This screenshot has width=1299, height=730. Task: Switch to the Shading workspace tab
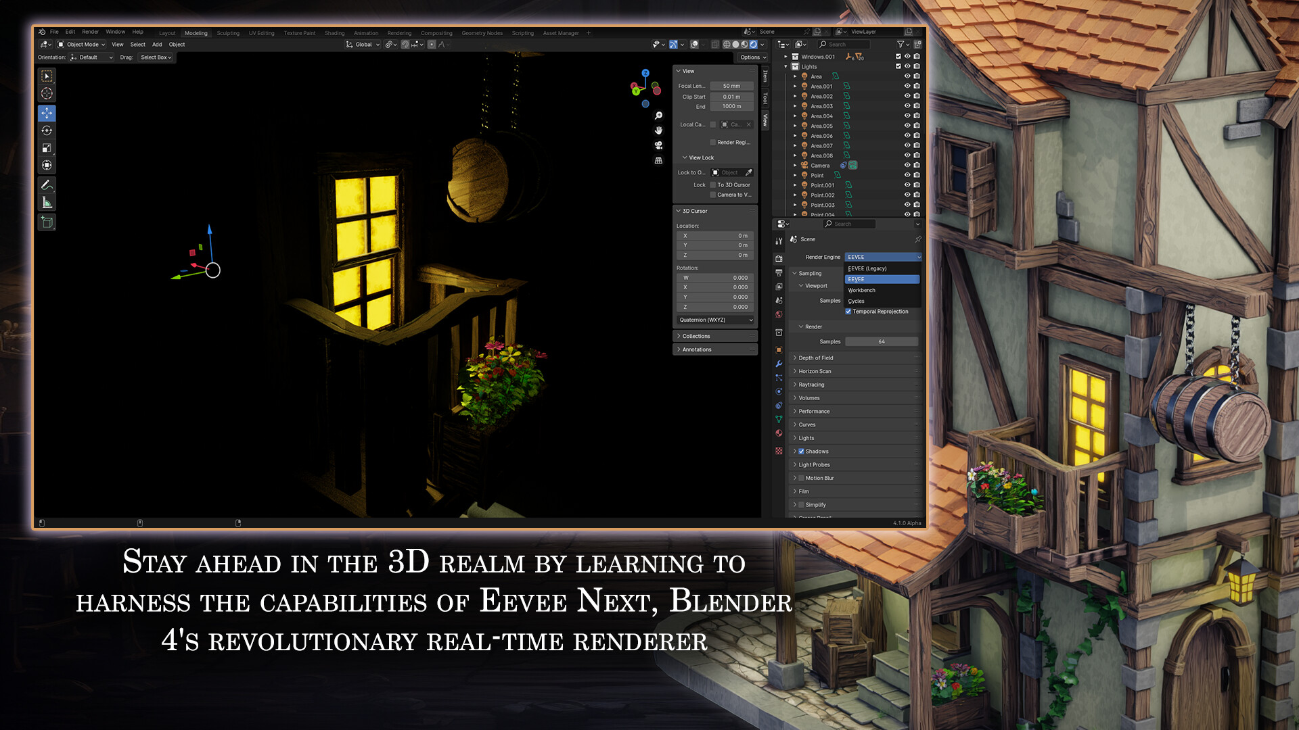pos(334,32)
